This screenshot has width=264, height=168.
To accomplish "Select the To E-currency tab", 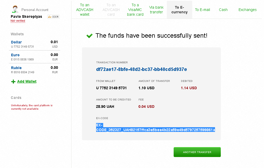I will 179,10.
